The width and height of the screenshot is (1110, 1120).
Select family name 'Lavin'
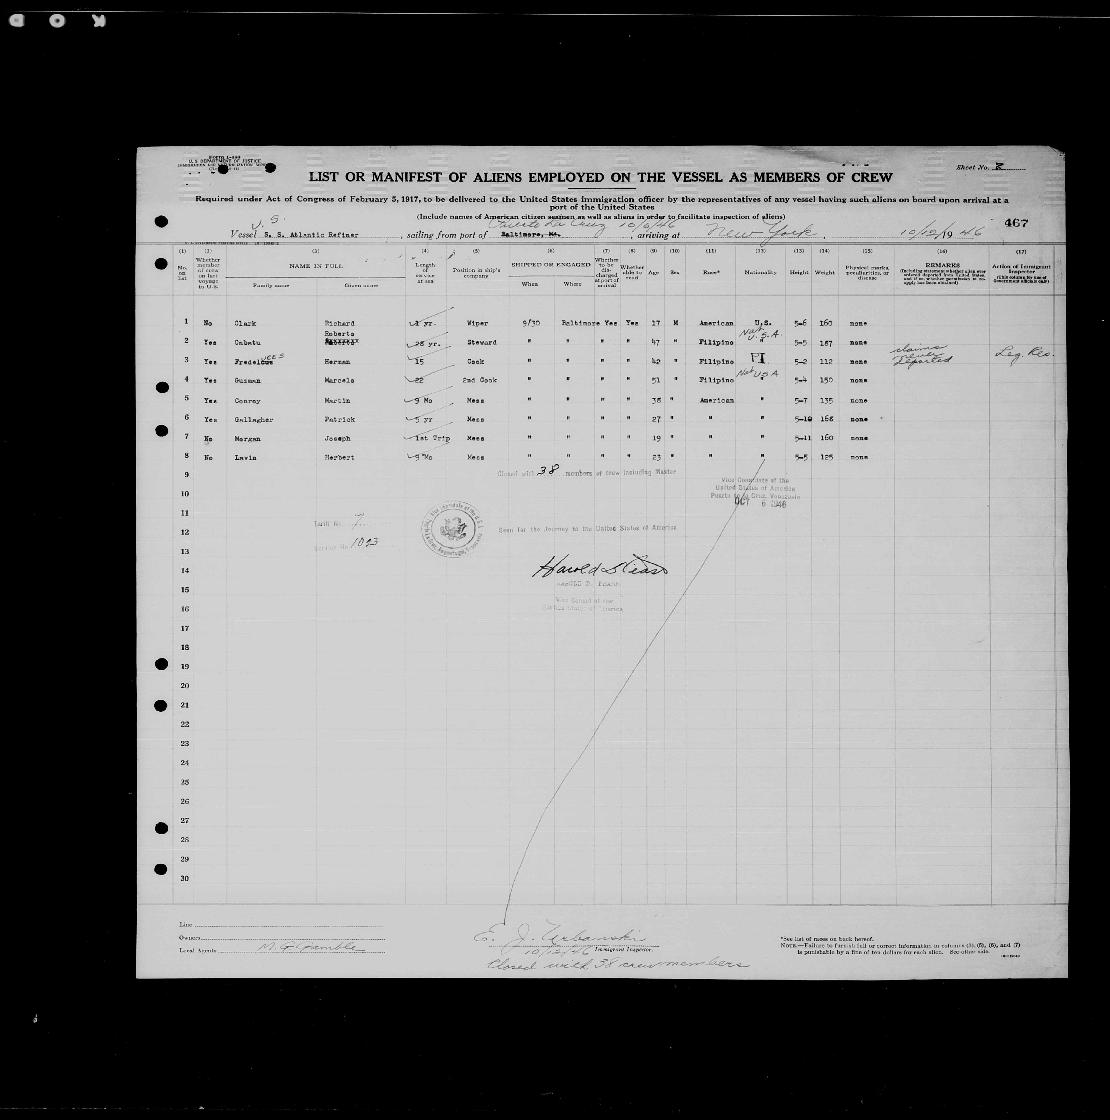point(245,458)
